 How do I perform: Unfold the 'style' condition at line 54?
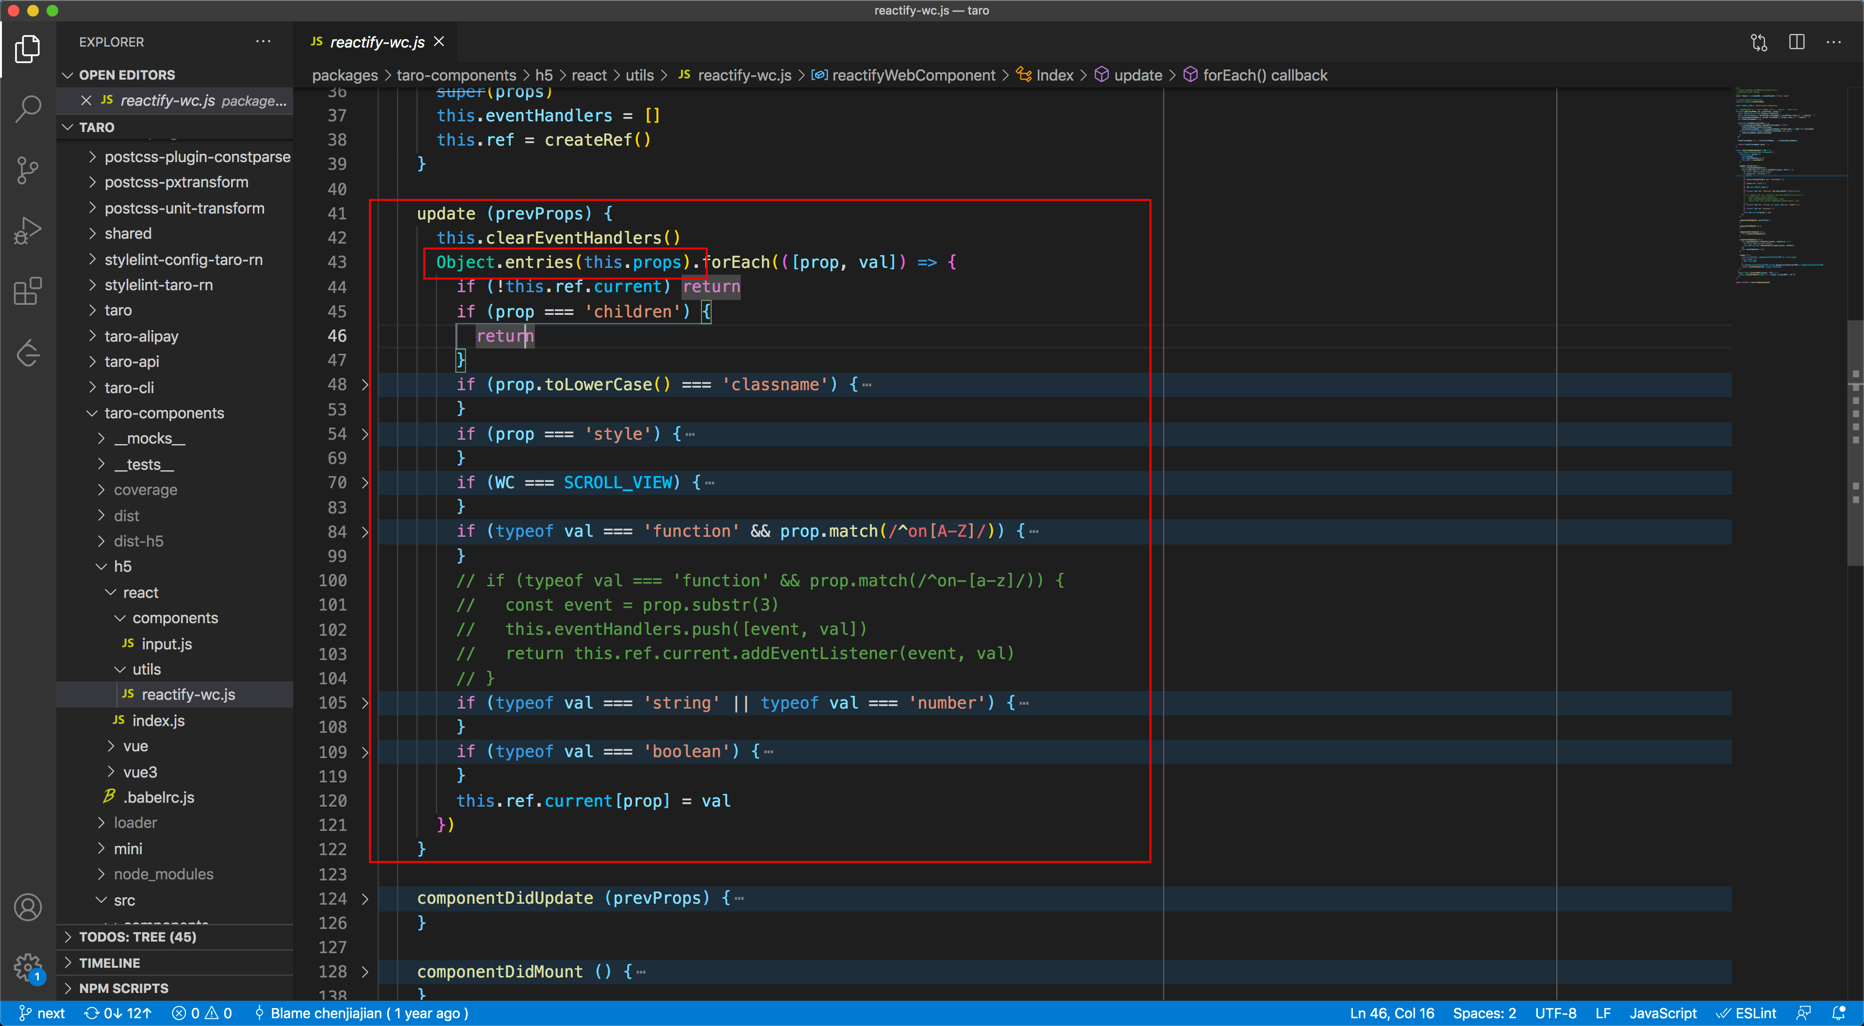(x=365, y=434)
